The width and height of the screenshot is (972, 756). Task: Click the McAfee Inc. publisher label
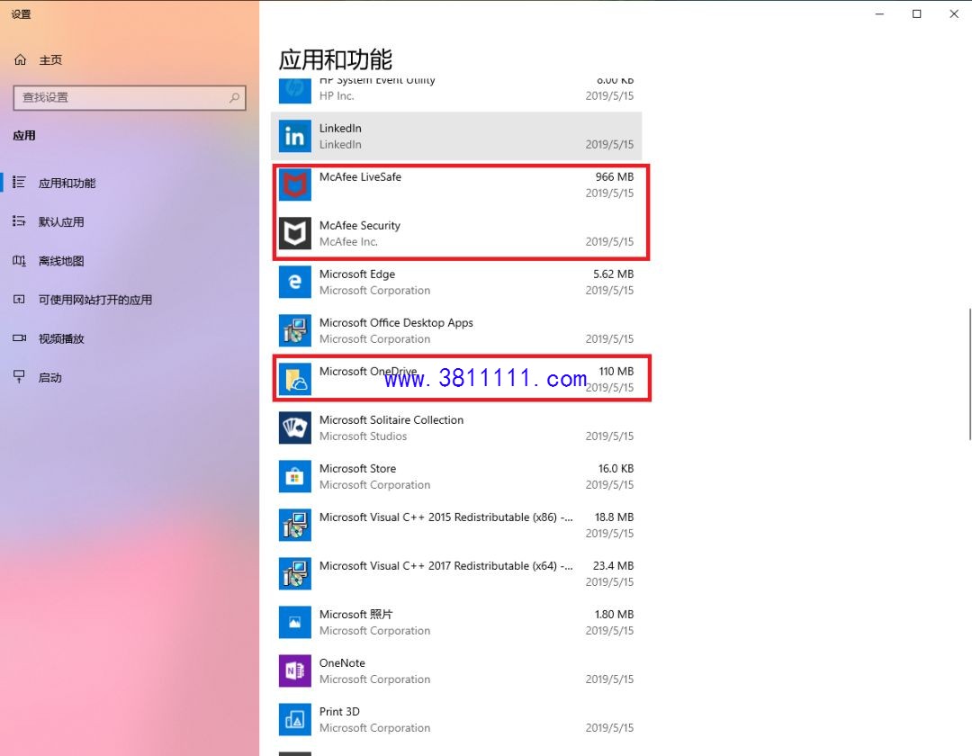348,242
